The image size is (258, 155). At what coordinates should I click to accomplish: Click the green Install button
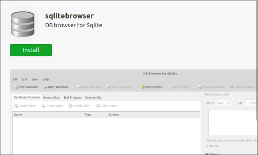tap(31, 50)
